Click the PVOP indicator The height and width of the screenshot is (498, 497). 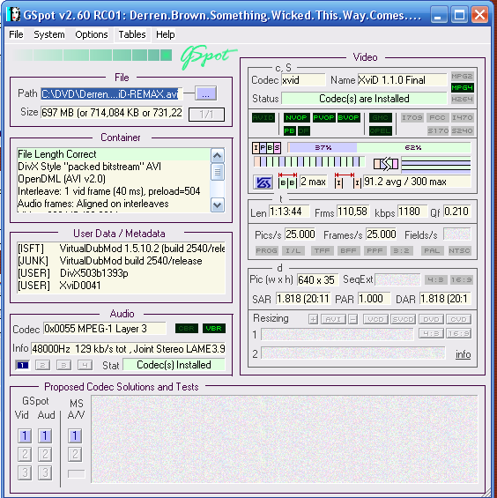(x=323, y=117)
